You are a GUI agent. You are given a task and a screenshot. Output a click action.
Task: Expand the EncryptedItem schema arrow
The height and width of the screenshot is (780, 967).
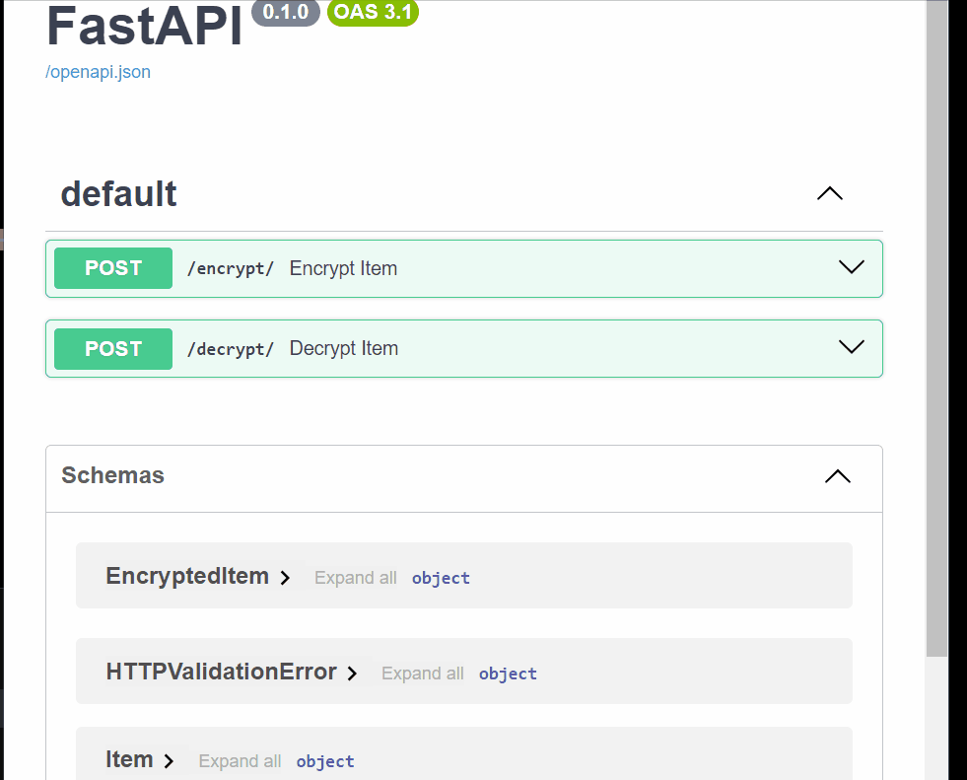click(285, 578)
